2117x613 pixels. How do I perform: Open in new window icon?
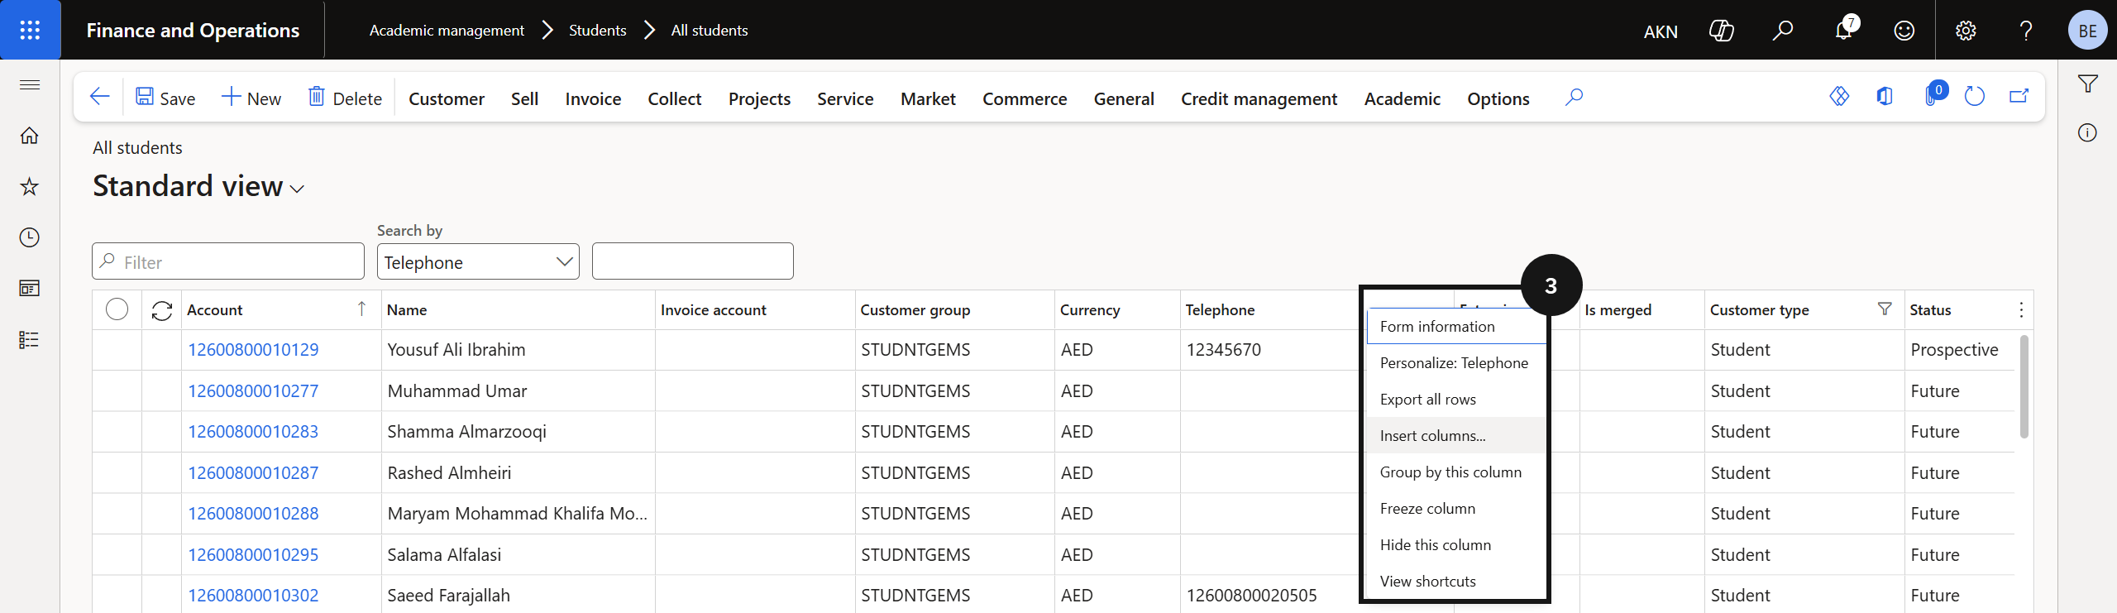coord(2019,97)
